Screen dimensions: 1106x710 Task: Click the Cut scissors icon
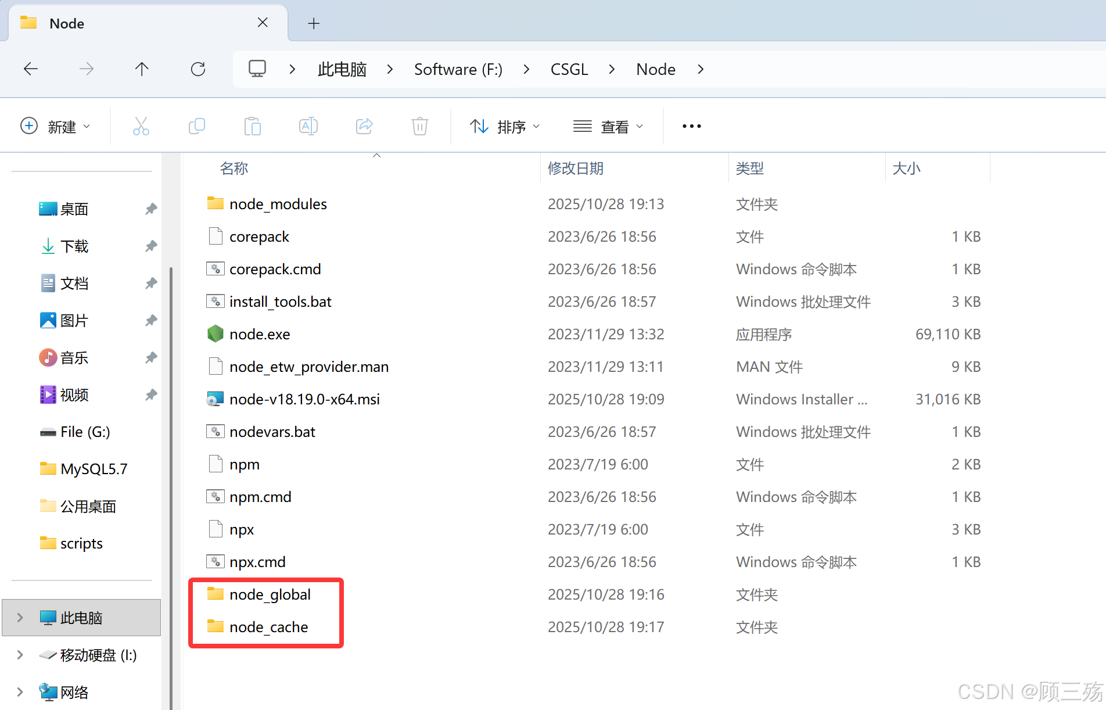tap(141, 126)
